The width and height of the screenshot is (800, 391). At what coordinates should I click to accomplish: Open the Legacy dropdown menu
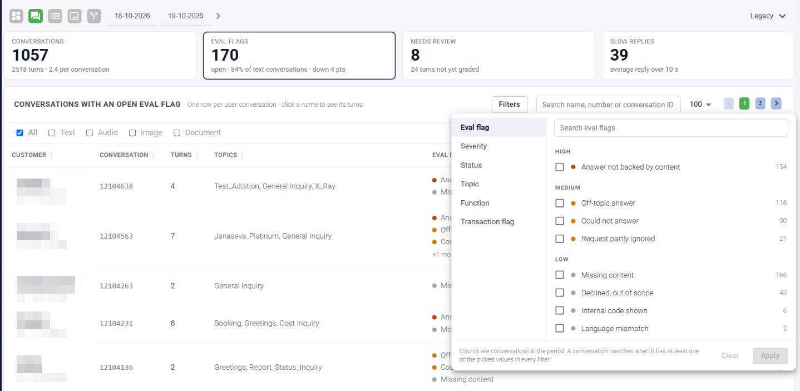pyautogui.click(x=768, y=16)
